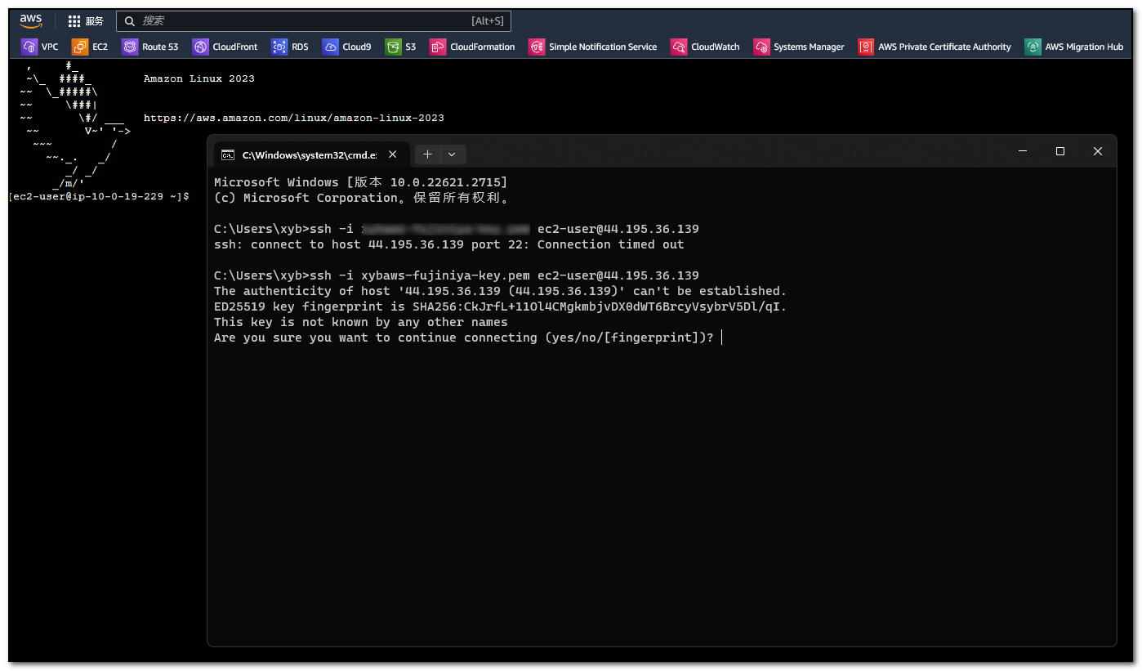Click the 'Amazon Linux 2023' banner text
Screen dimensions: 1142x671
coord(199,79)
